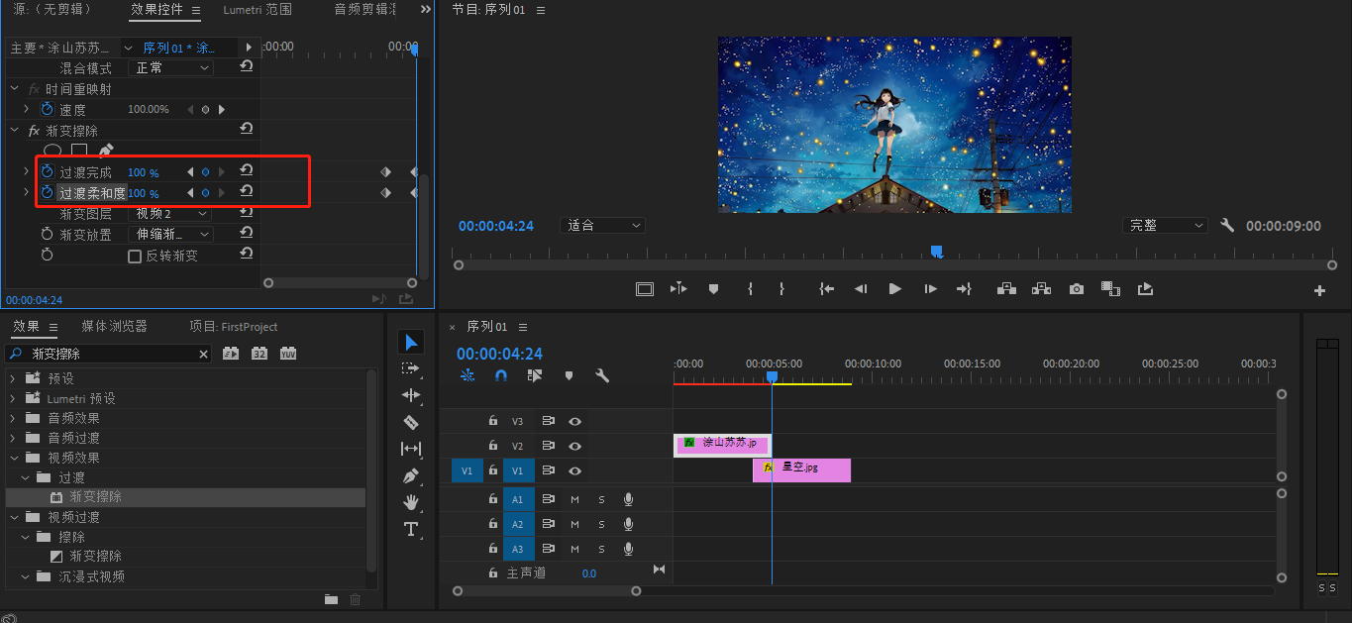This screenshot has height=623, width=1352.
Task: Export frame with camera icon
Action: pyautogui.click(x=1077, y=289)
